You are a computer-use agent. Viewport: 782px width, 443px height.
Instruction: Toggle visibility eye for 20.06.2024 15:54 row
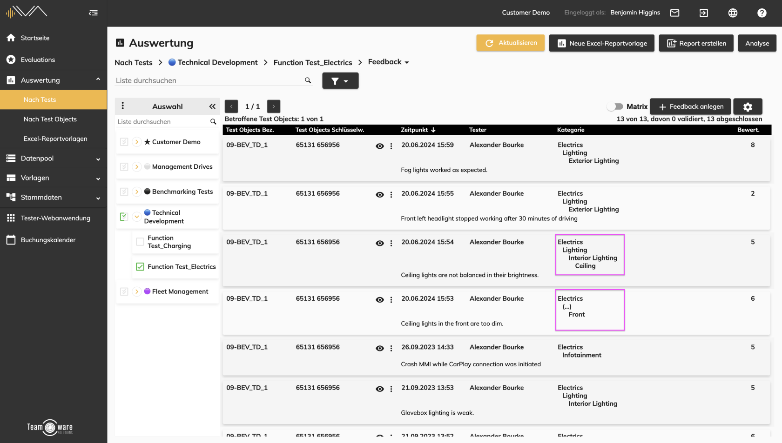pos(380,243)
